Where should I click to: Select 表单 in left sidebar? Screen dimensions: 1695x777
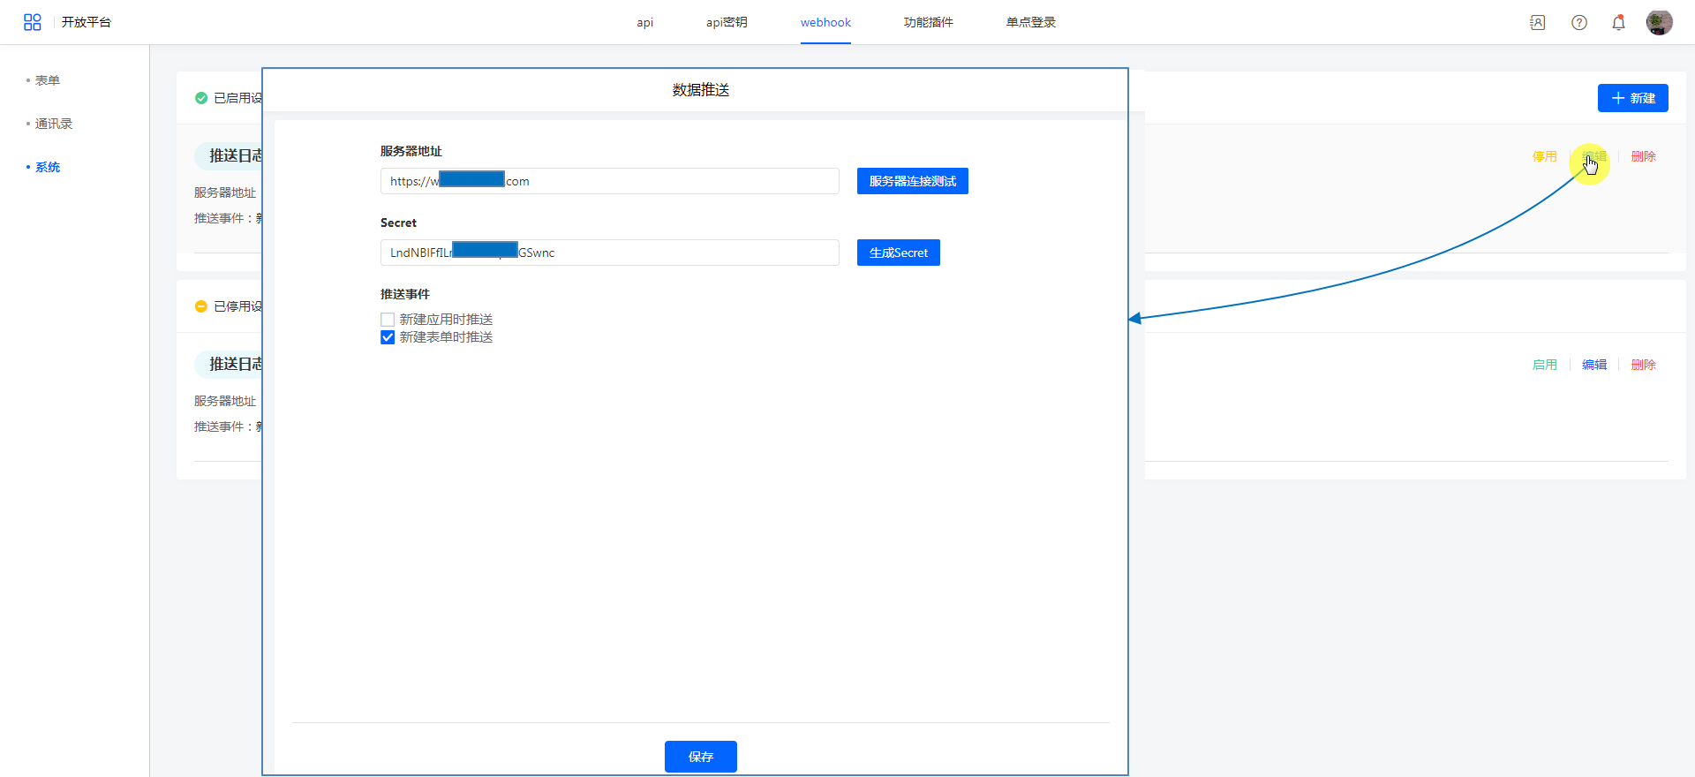click(x=48, y=80)
